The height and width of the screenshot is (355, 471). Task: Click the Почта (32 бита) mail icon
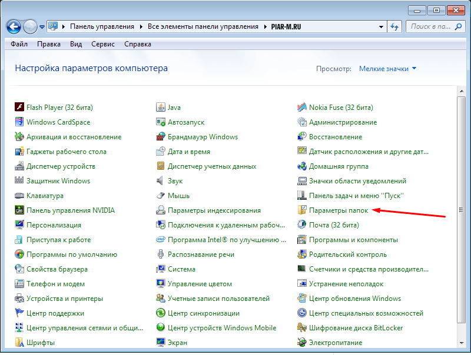[x=302, y=225]
